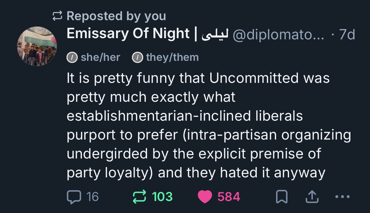This screenshot has height=213, width=370.
Task: Open the three-dot more options menu
Action: point(342,197)
